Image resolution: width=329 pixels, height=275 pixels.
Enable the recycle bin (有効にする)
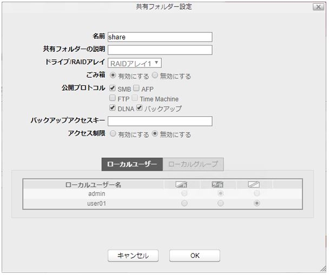click(x=113, y=75)
